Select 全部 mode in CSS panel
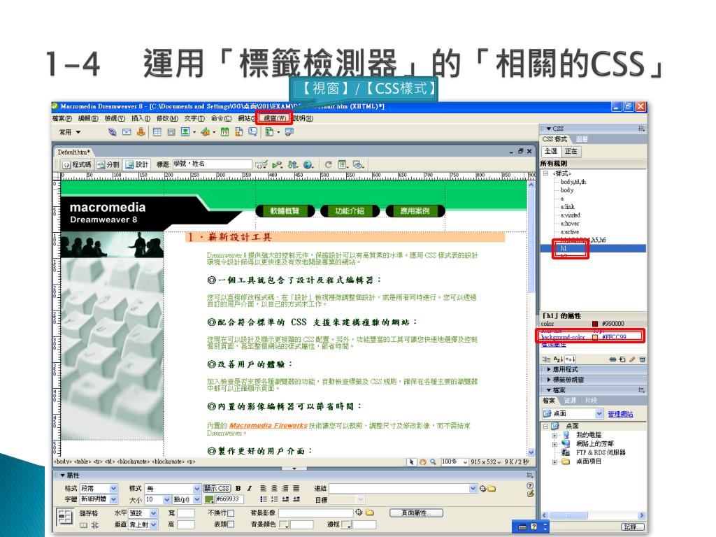The width and height of the screenshot is (716, 537). (x=551, y=151)
